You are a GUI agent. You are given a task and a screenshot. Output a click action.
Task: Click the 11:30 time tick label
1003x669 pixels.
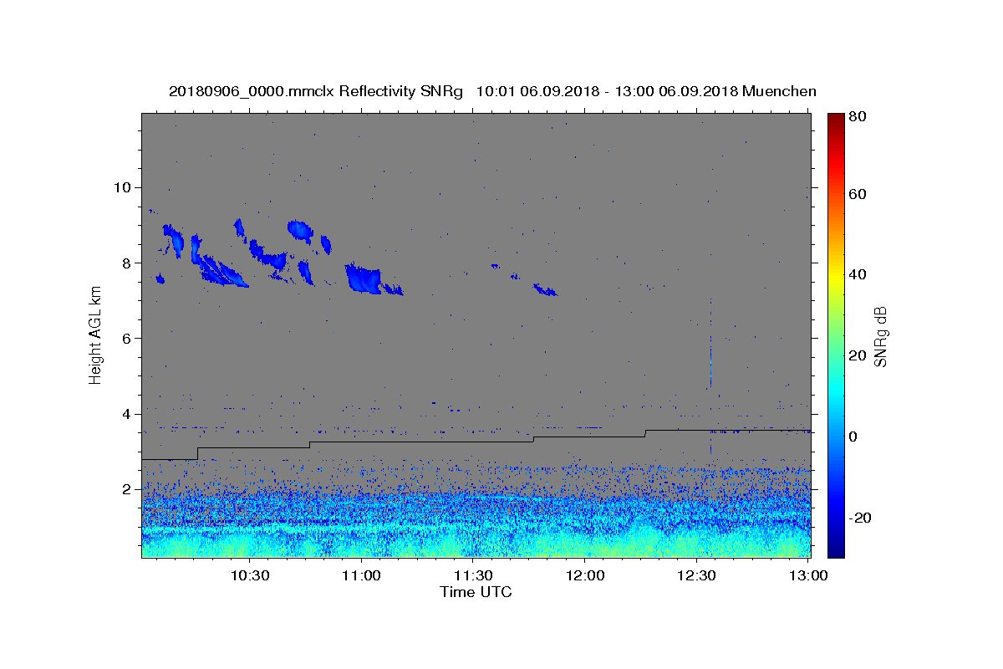(473, 575)
